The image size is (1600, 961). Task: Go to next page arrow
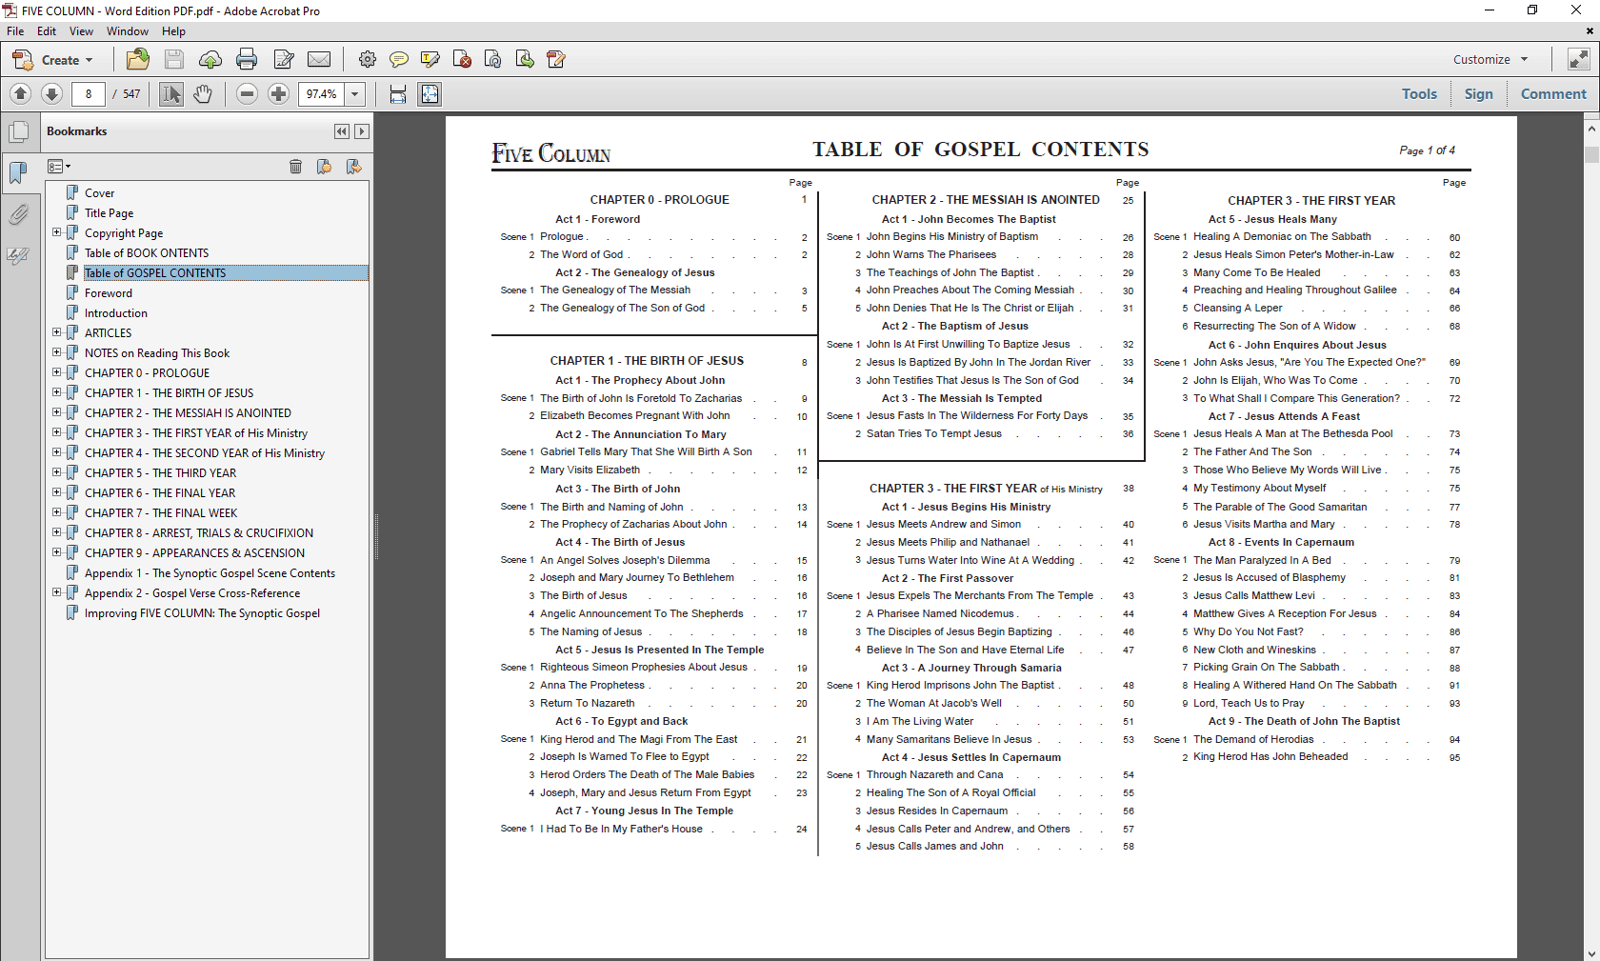coord(52,93)
